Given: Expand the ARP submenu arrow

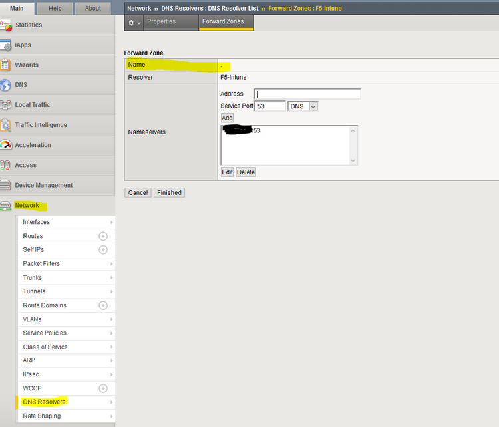Looking at the screenshot, I should pyautogui.click(x=111, y=360).
